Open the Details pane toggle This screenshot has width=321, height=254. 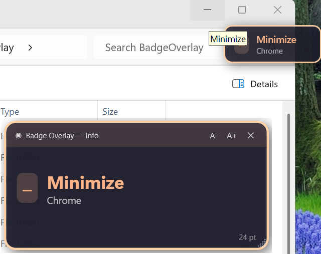tap(255, 84)
